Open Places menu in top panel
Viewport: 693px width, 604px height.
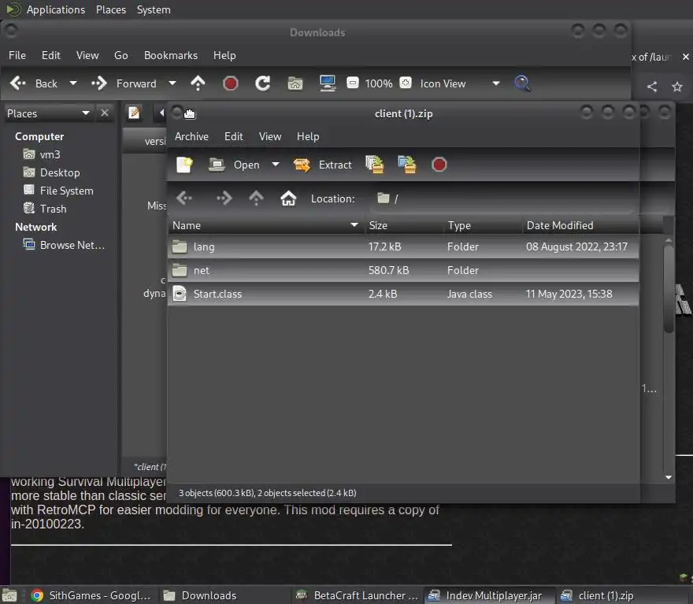111,9
